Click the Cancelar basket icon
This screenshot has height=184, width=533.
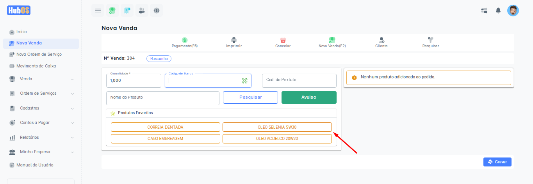283,40
